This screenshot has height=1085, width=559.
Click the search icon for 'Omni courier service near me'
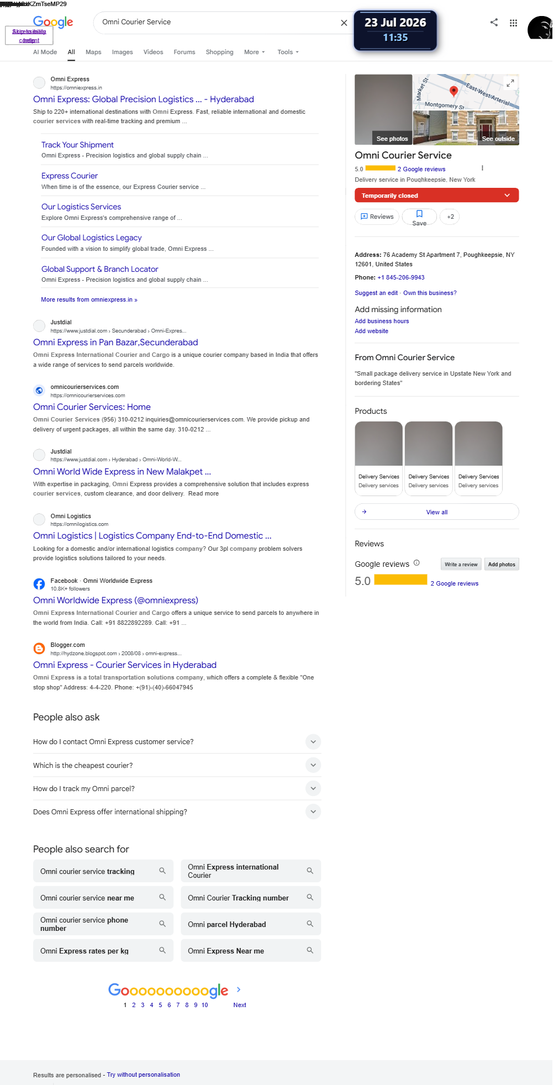(x=162, y=897)
